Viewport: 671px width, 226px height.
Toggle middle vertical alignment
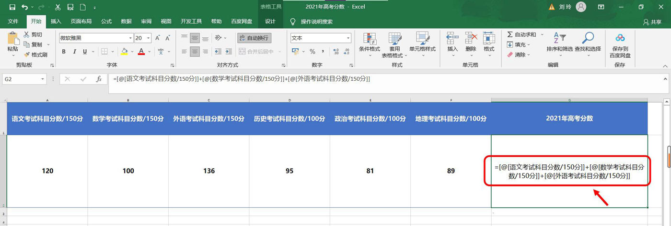(195, 38)
